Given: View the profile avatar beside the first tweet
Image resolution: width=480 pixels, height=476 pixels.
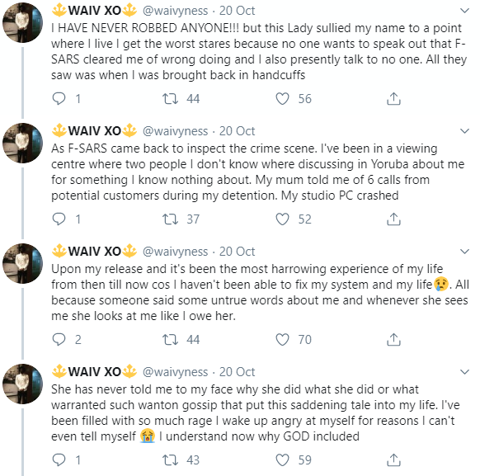Looking at the screenshot, I should pos(22,22).
